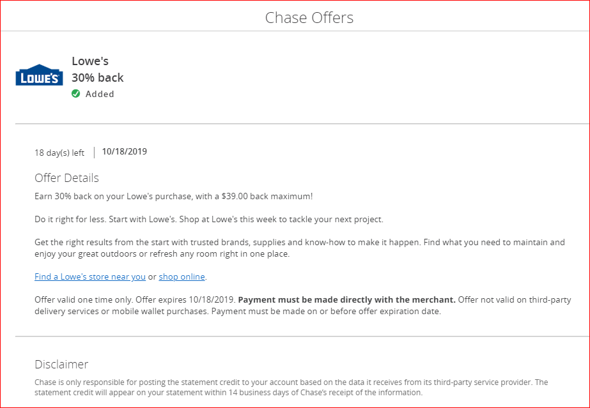The height and width of the screenshot is (408, 590).
Task: Open Find a Lowe's store near you link
Action: (90, 277)
